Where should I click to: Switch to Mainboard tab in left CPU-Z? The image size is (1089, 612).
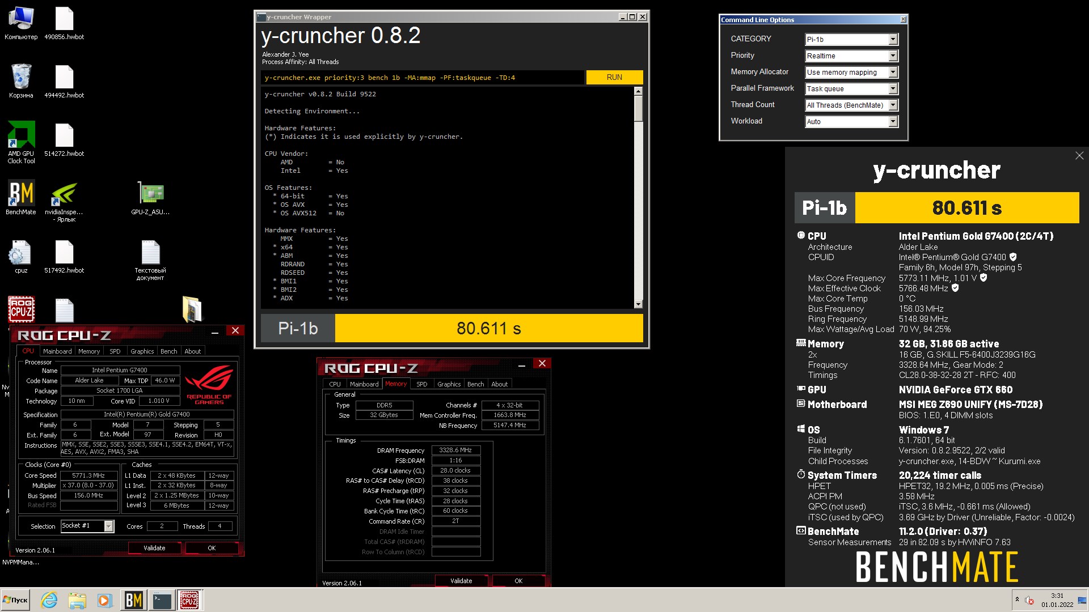pyautogui.click(x=57, y=351)
